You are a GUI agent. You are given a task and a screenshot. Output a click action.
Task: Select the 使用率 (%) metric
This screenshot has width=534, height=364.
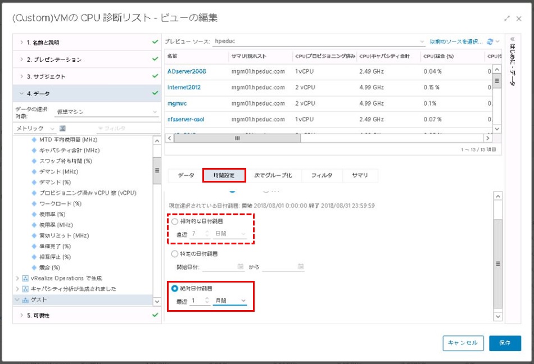pos(52,214)
